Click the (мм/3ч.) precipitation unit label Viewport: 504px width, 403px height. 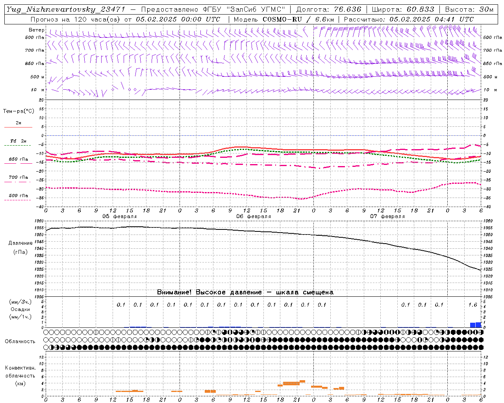tap(20, 302)
